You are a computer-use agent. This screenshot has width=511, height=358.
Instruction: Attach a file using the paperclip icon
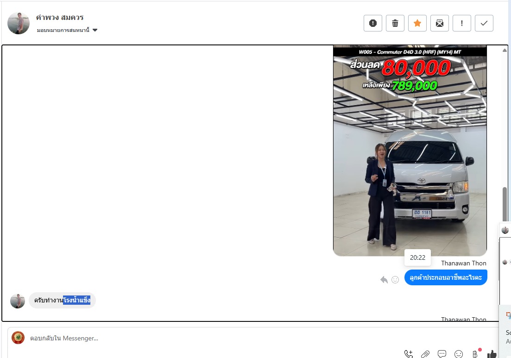[x=425, y=354]
